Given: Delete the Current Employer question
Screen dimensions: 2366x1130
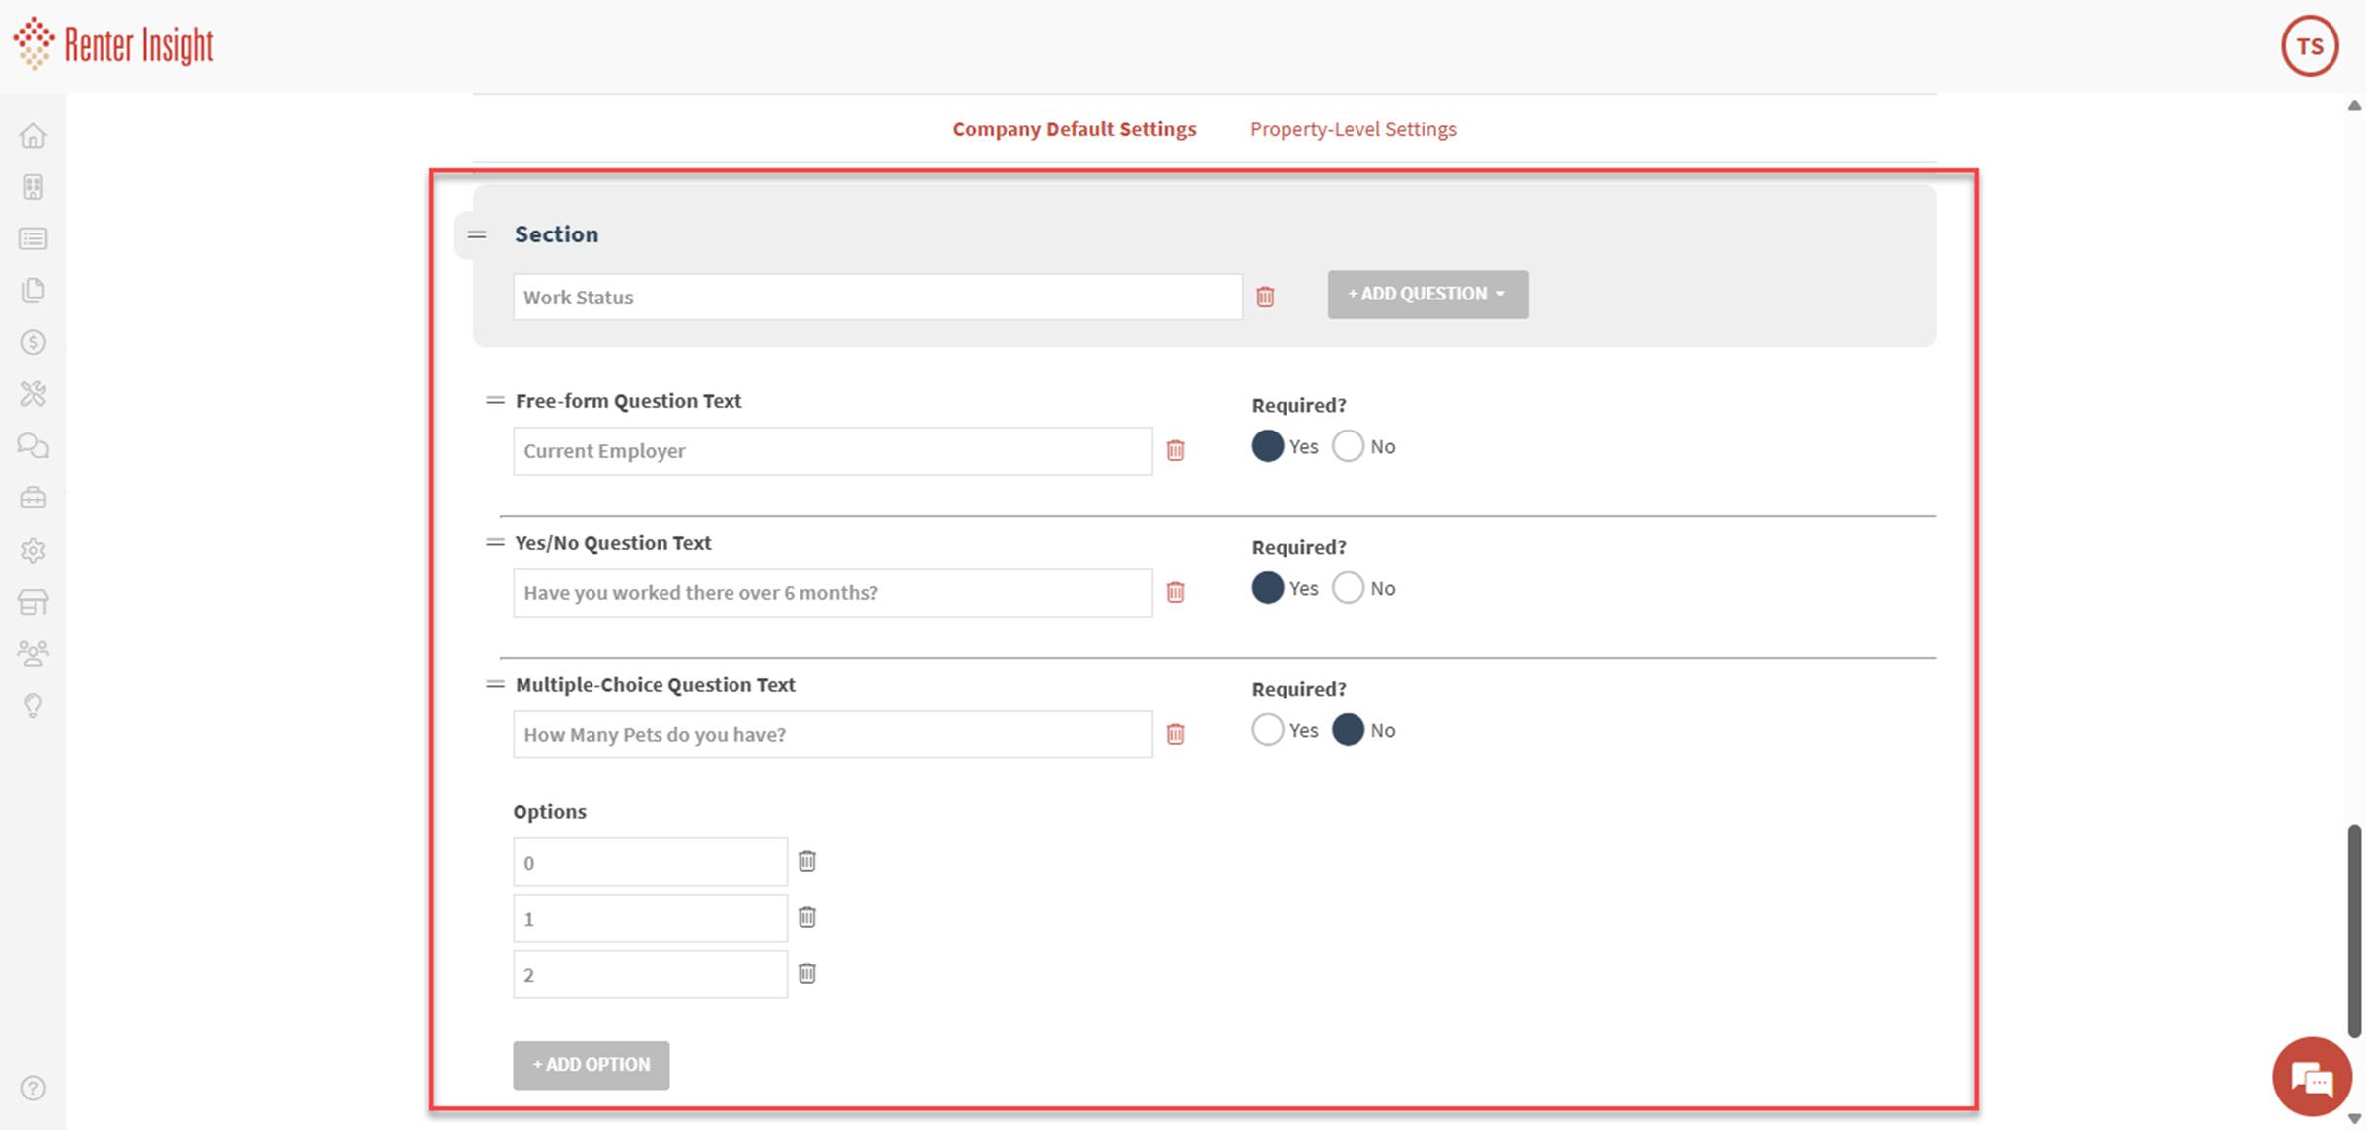Looking at the screenshot, I should point(1175,450).
